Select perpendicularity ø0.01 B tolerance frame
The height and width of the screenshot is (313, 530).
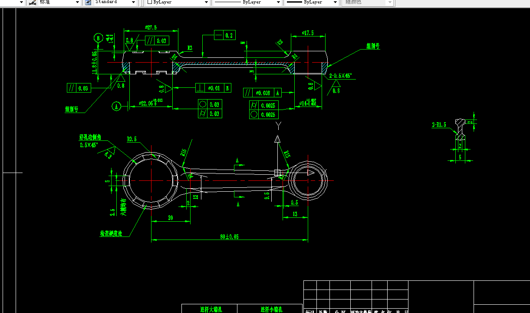tap(213, 88)
